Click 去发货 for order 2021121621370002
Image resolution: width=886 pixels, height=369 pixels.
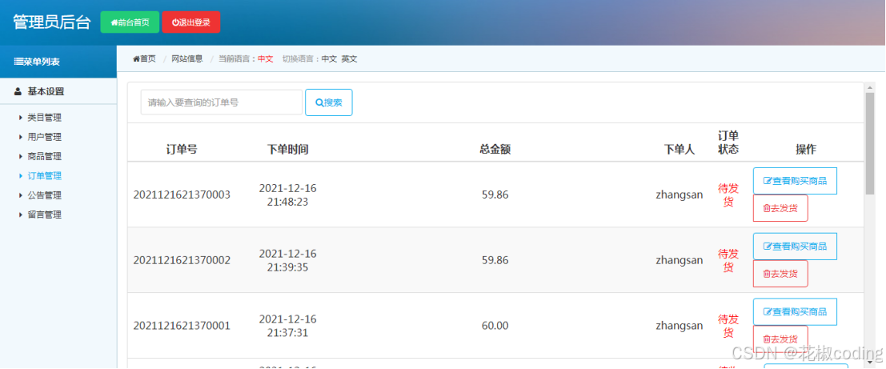pyautogui.click(x=780, y=274)
